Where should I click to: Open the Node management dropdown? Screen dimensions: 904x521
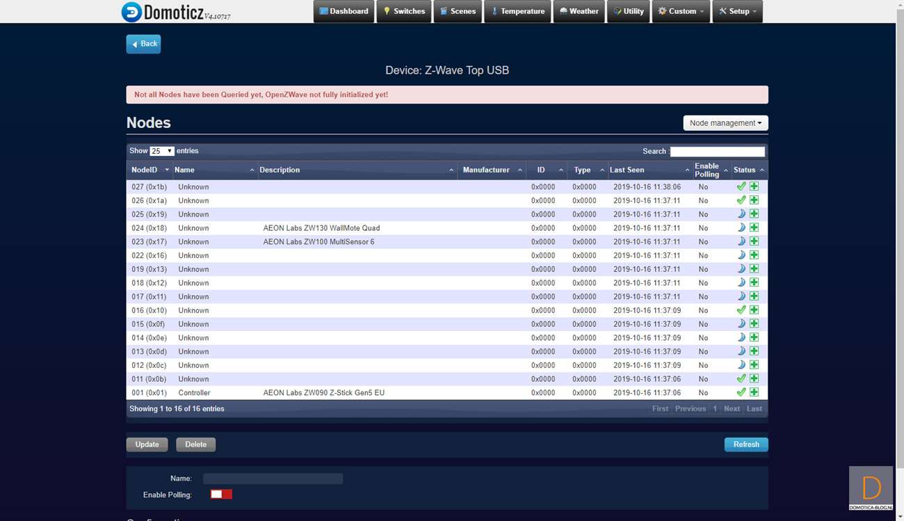[x=725, y=123]
